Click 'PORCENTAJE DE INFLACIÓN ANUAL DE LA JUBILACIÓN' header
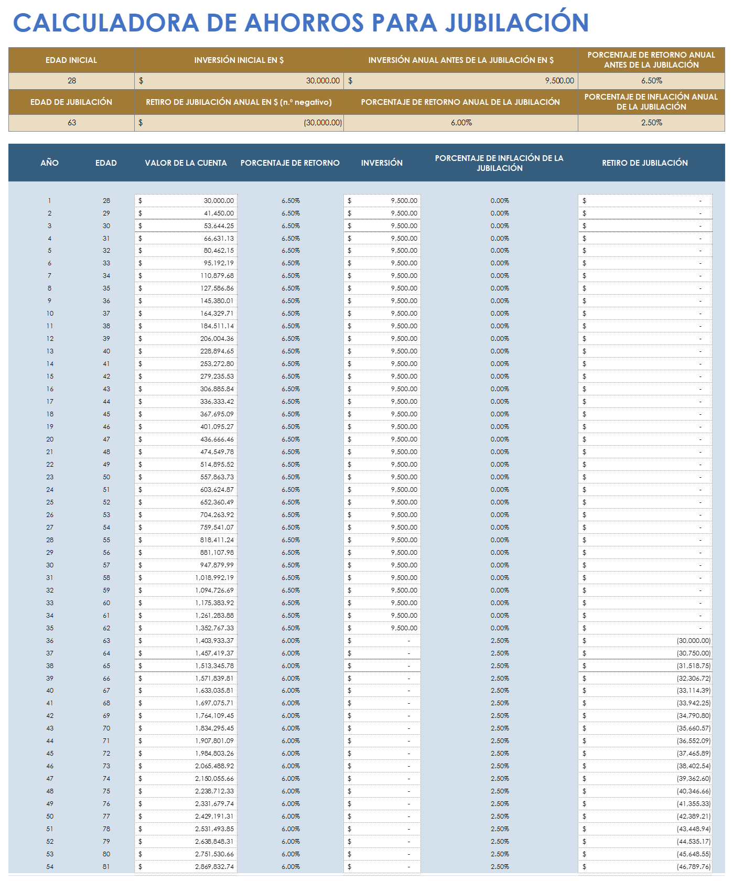The width and height of the screenshot is (734, 881). point(651,102)
